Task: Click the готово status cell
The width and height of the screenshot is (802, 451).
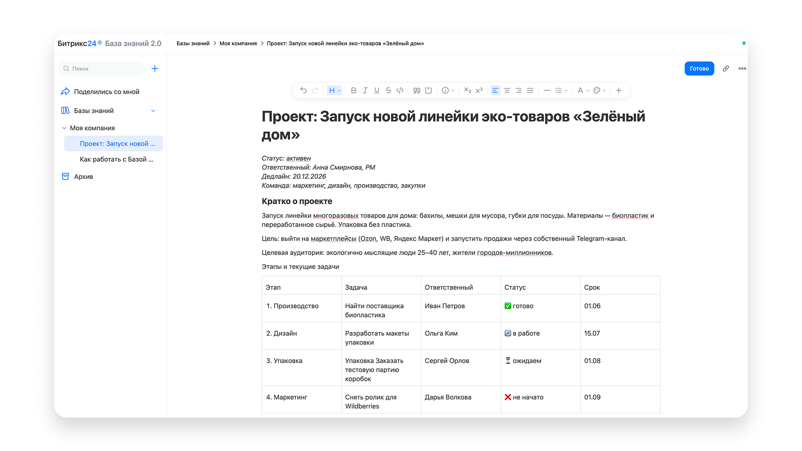Action: coord(541,309)
